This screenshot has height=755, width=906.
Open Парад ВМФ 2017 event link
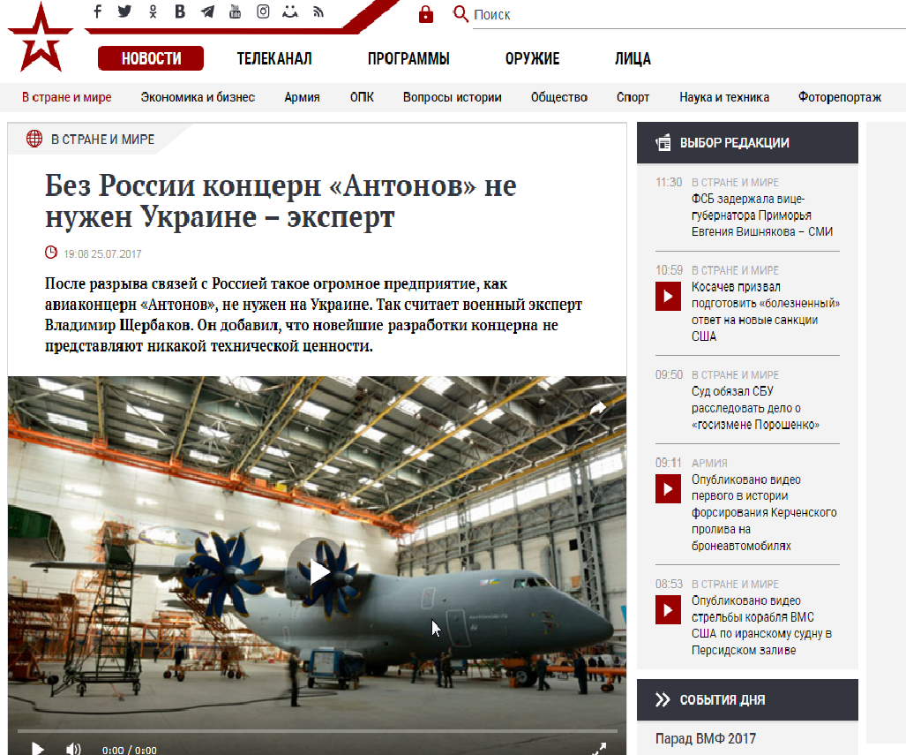click(706, 739)
